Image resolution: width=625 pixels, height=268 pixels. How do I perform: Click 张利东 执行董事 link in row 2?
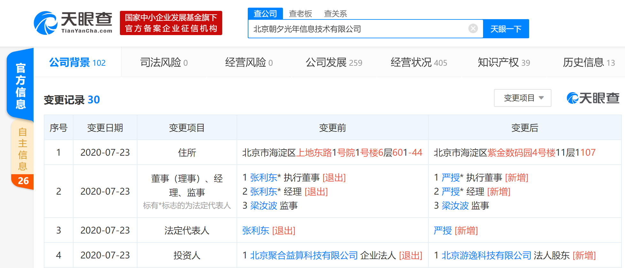point(263,177)
